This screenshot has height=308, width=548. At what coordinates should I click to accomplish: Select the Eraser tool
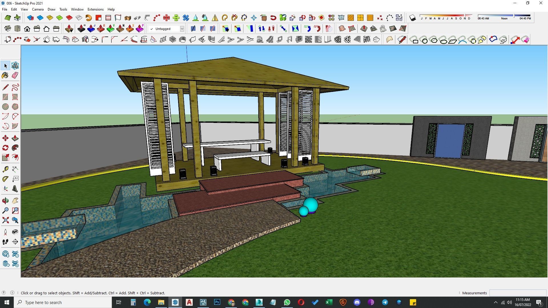tap(15, 75)
